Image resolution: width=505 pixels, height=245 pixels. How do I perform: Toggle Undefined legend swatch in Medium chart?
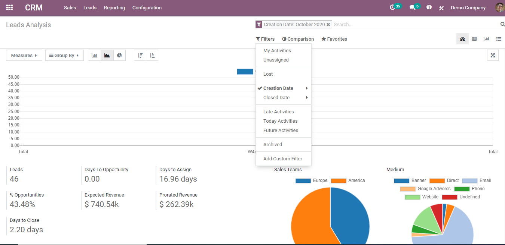coord(450,197)
